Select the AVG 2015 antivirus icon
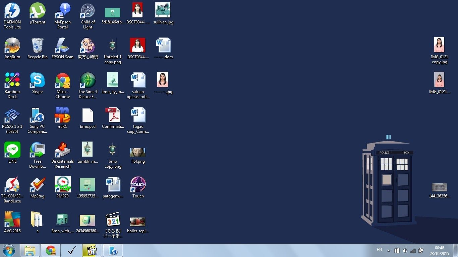 [12, 223]
